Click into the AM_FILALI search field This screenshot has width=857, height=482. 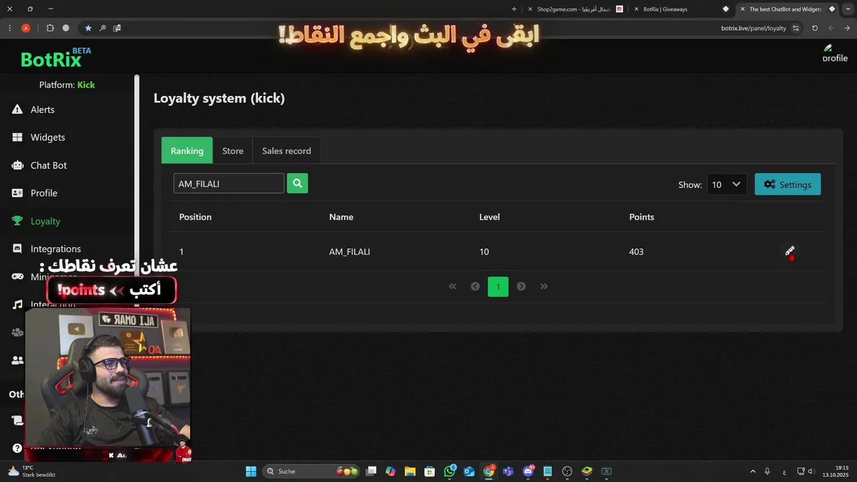229,183
